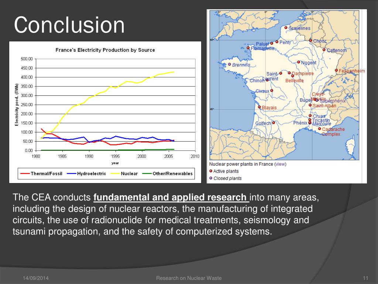Click the green Other/Renewables legend line

pyautogui.click(x=147, y=173)
